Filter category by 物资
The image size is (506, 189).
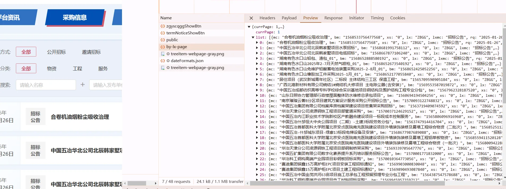pos(52,69)
